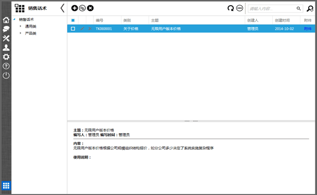Toggle the select-all checkbox in the table header
The image size is (317, 195).
(x=73, y=20)
